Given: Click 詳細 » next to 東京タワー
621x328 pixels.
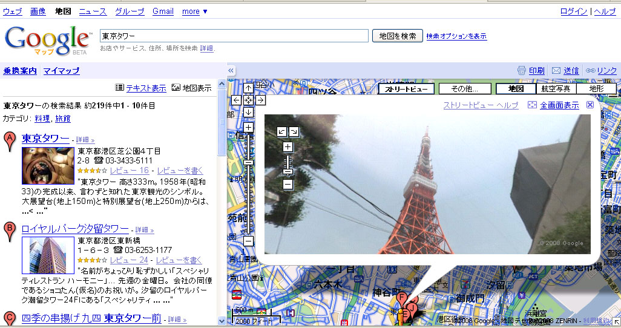Looking at the screenshot, I should click(x=85, y=140).
